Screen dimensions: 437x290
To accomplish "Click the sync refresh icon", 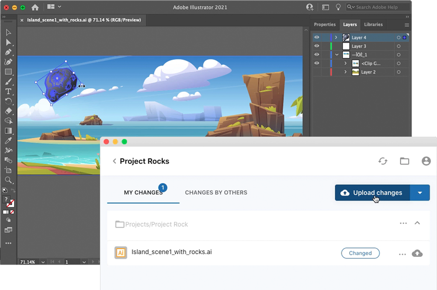I will coord(383,161).
